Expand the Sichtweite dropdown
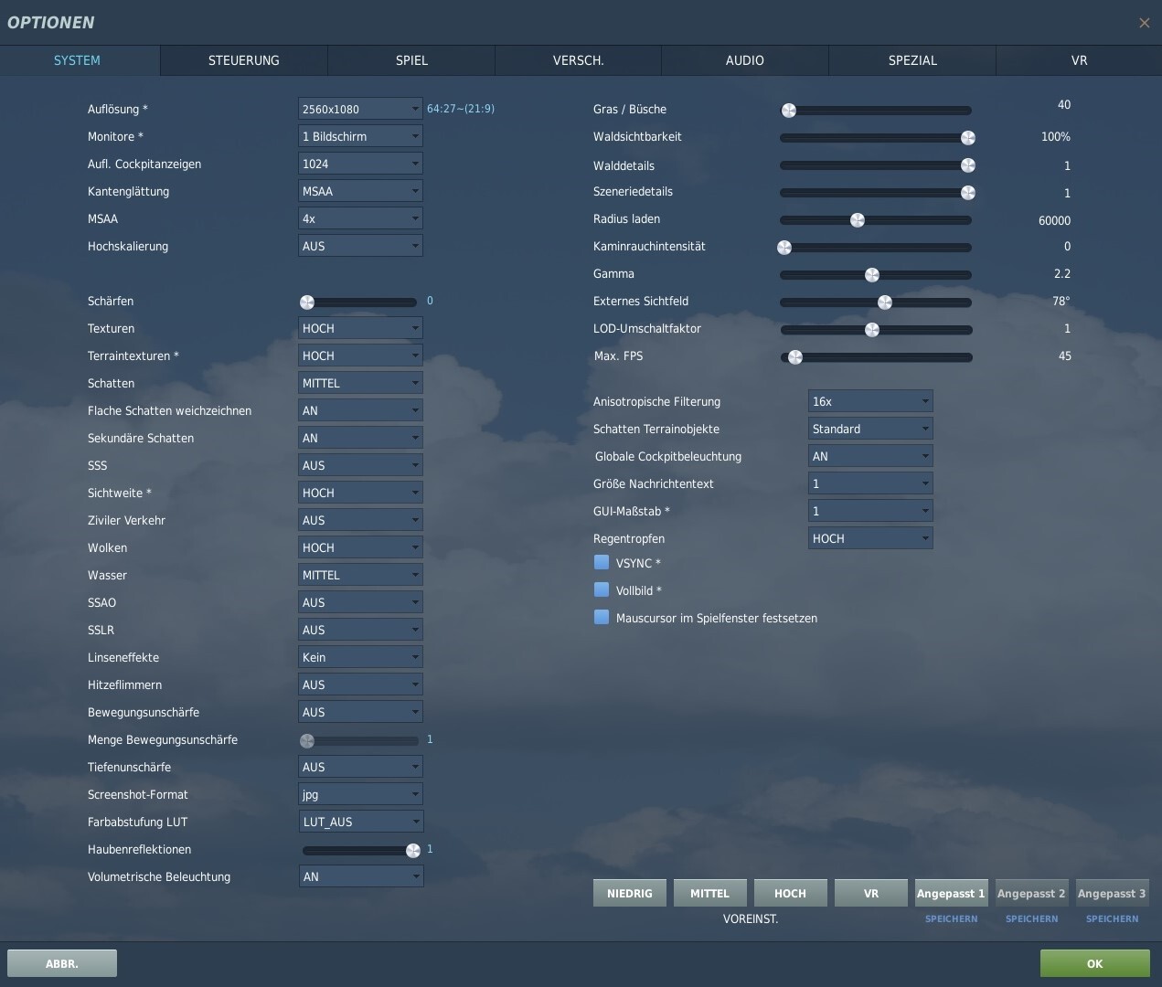The image size is (1162, 987). (x=360, y=493)
